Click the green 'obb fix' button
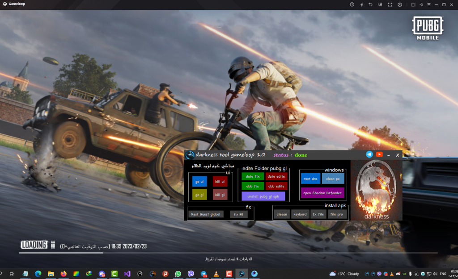The width and height of the screenshot is (458, 279). [253, 186]
